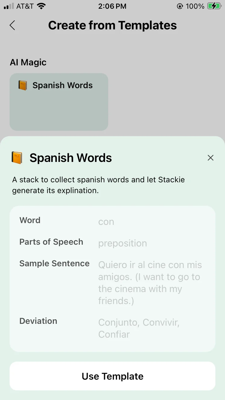Tap the cellular signal bars icon

pyautogui.click(x=9, y=6)
